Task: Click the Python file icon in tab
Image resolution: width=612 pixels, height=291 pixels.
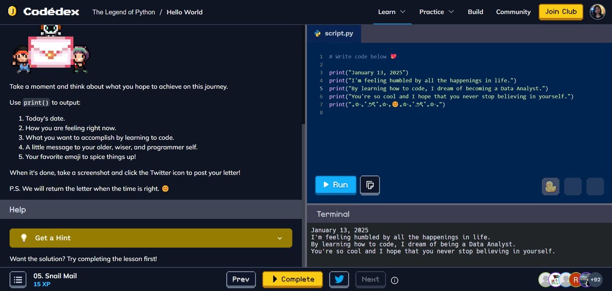Action: (x=317, y=34)
